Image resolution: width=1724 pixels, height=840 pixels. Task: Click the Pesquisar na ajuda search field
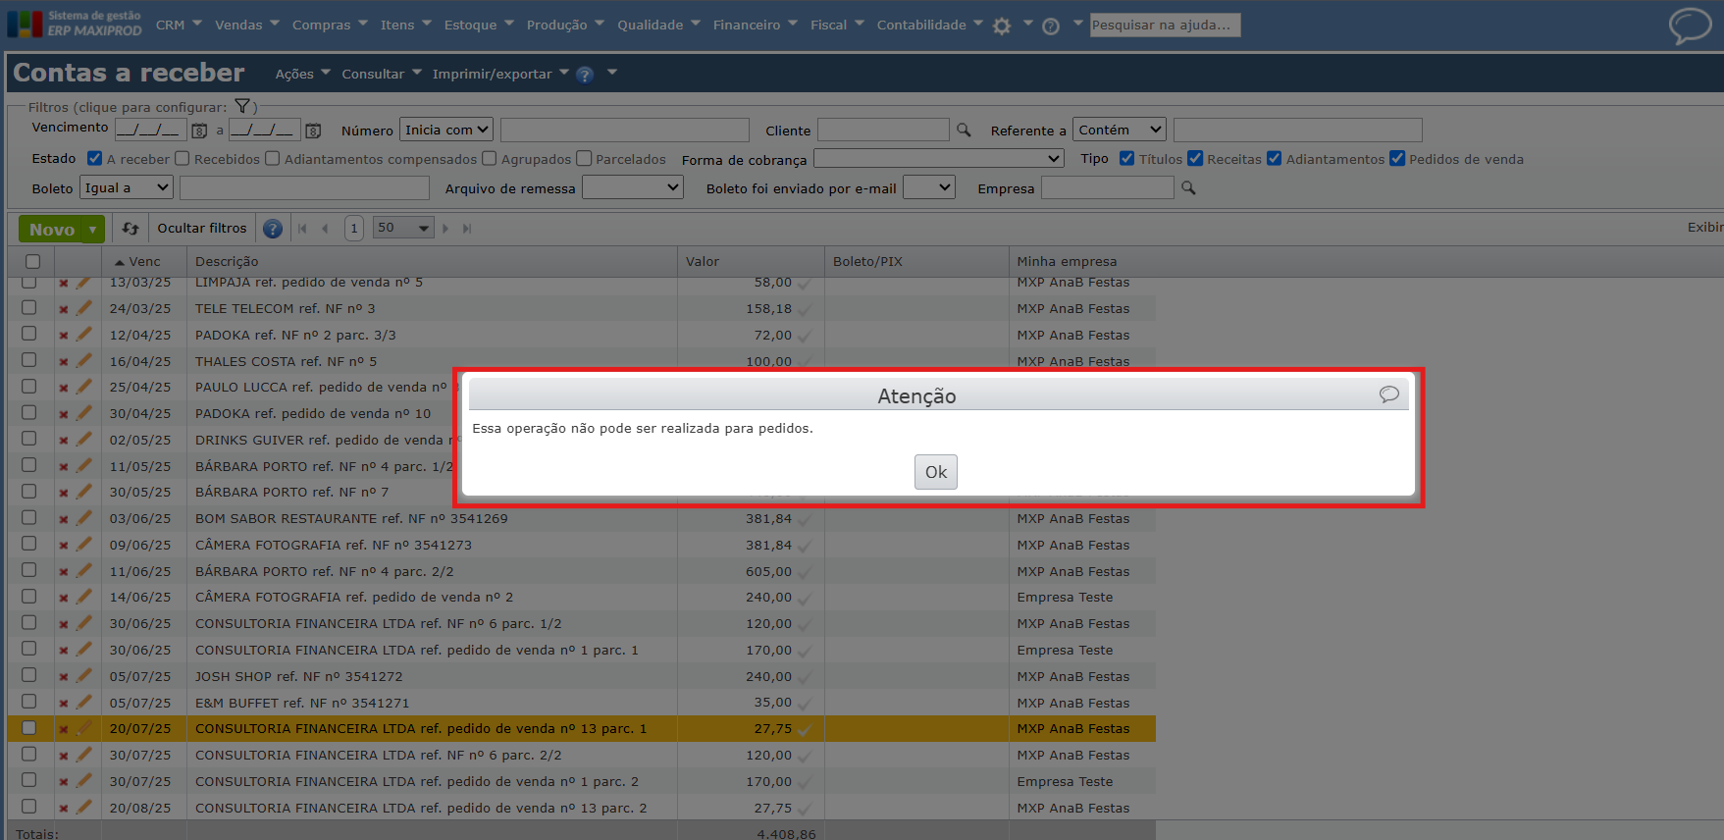pos(1166,25)
